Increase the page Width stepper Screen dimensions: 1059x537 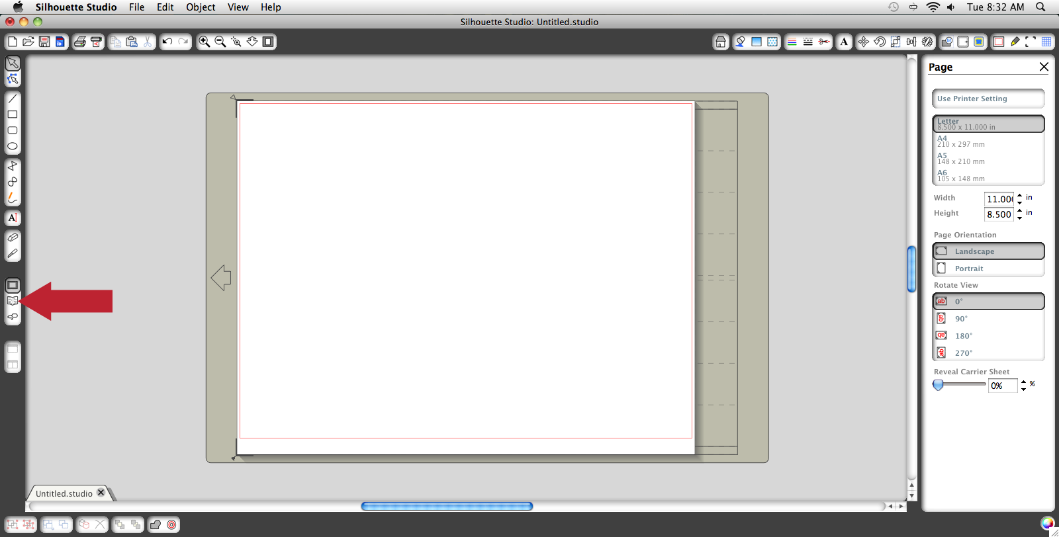pos(1020,196)
